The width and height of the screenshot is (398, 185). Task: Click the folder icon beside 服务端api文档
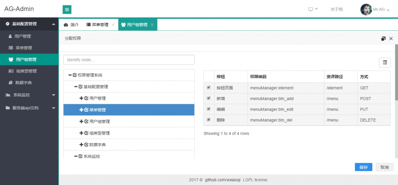click(x=8, y=108)
